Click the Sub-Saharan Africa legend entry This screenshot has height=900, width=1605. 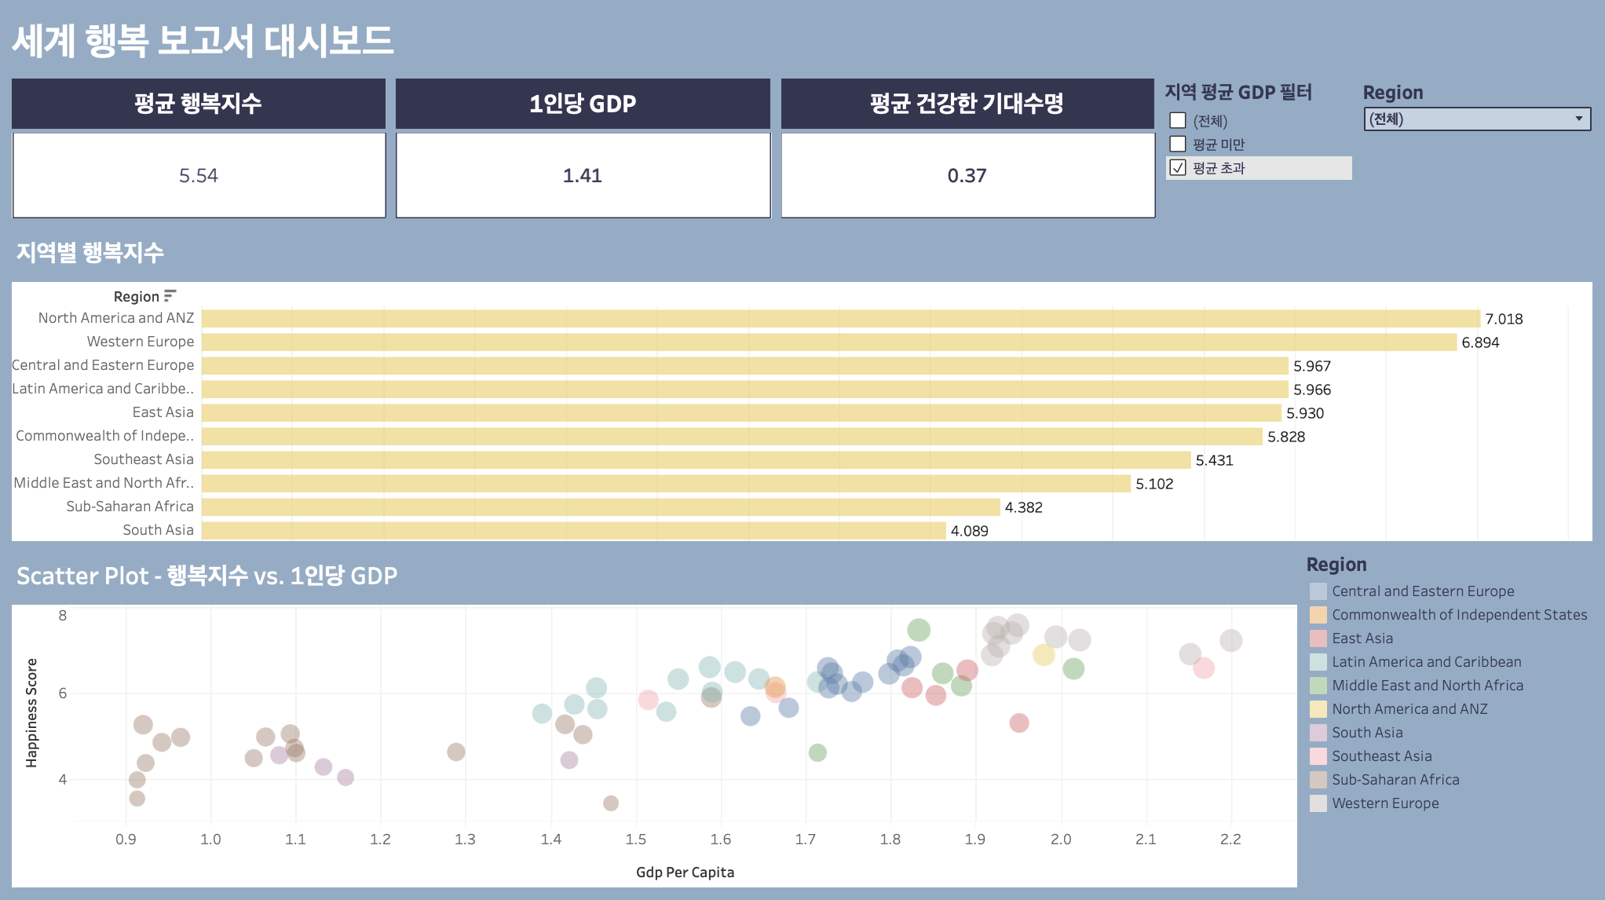tap(1395, 780)
